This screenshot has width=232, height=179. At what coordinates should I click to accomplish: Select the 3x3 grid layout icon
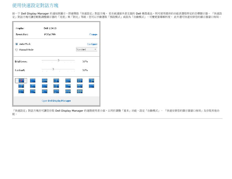80,91
